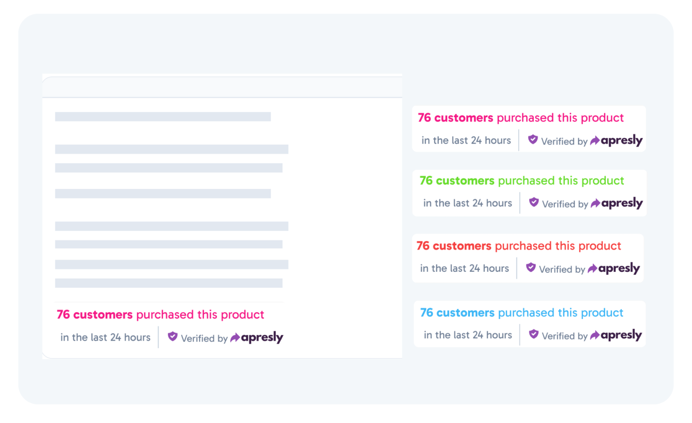Image resolution: width=692 pixels, height=423 pixels.
Task: Select the red '76 customers purchased this product' text
Action: (x=519, y=246)
